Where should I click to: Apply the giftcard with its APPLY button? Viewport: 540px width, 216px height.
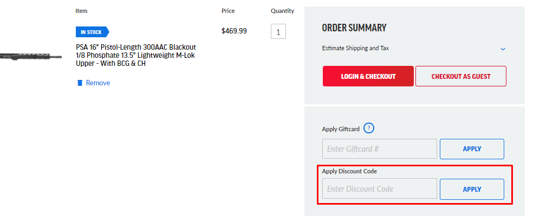472,148
